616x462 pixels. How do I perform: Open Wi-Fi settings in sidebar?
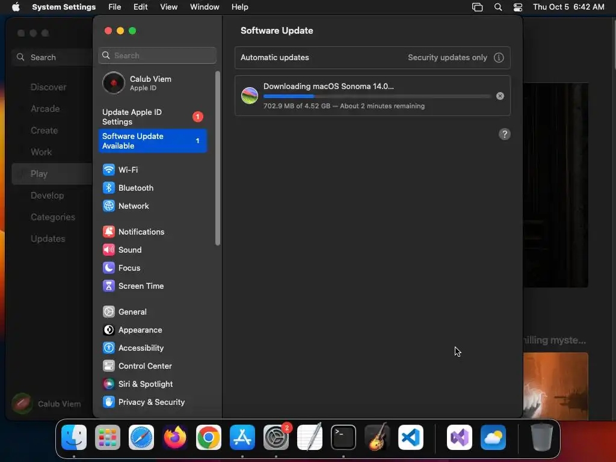[x=152, y=170]
